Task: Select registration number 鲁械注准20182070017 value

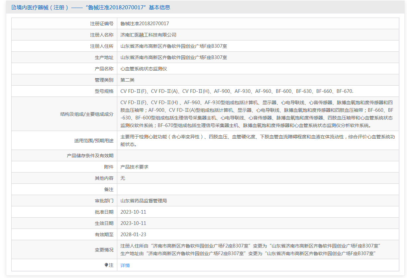Action: [x=145, y=24]
